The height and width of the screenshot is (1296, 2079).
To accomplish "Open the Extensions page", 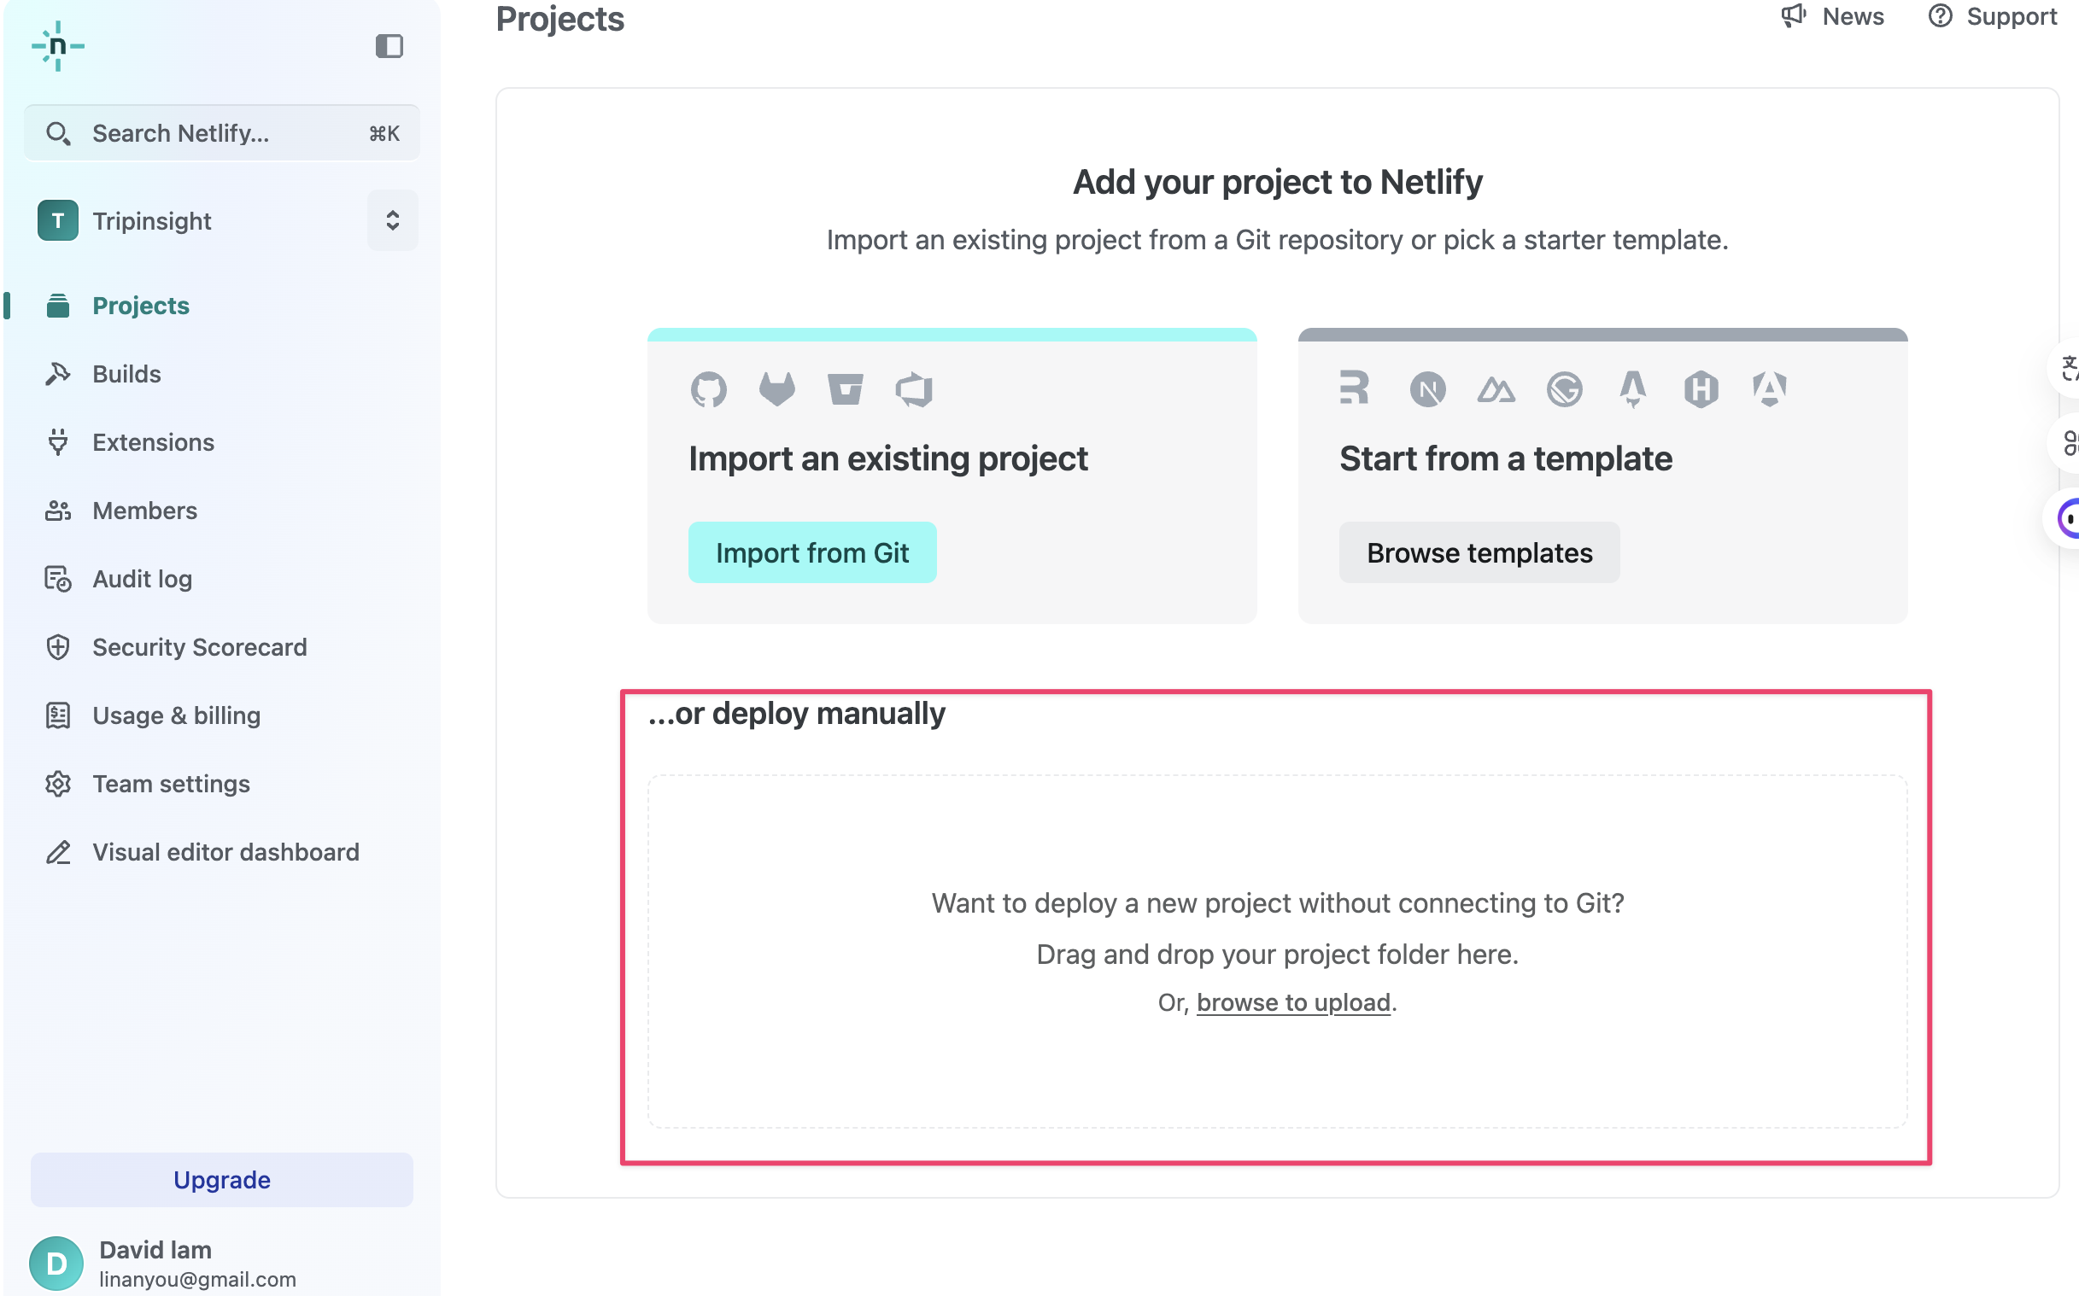I will coord(153,442).
